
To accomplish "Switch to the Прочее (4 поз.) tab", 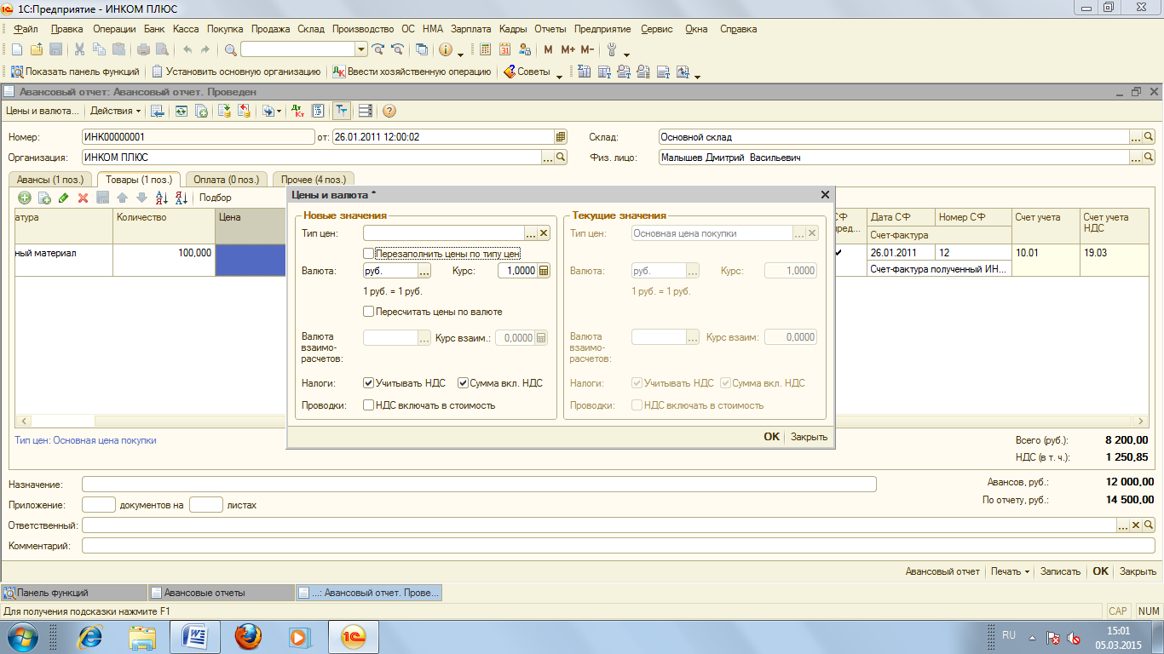I will click(x=314, y=180).
